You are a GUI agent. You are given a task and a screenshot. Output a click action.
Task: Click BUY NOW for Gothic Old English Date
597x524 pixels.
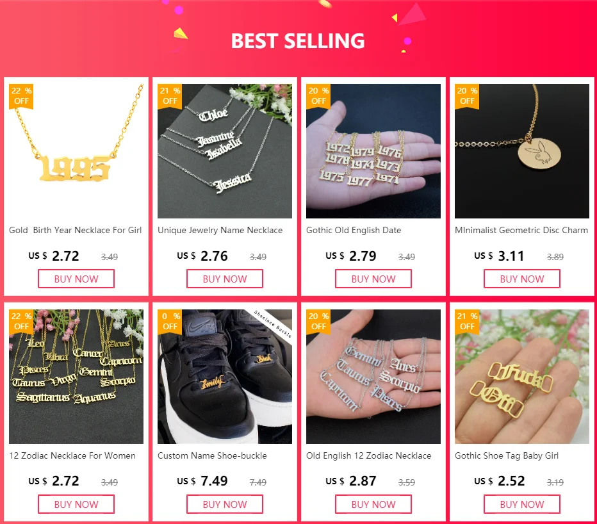tap(373, 279)
